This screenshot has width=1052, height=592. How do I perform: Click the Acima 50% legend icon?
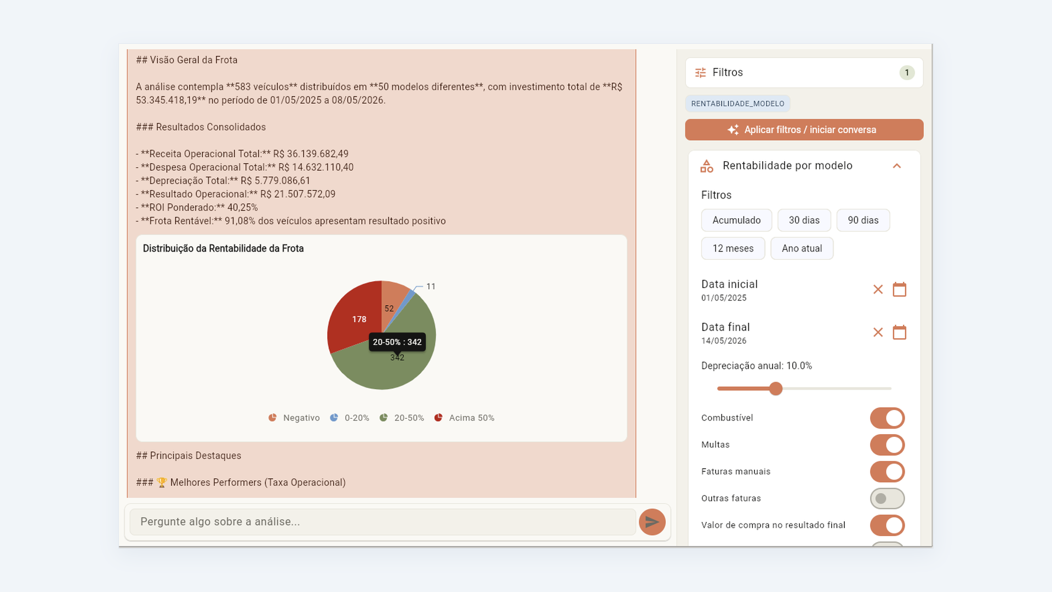tap(438, 418)
